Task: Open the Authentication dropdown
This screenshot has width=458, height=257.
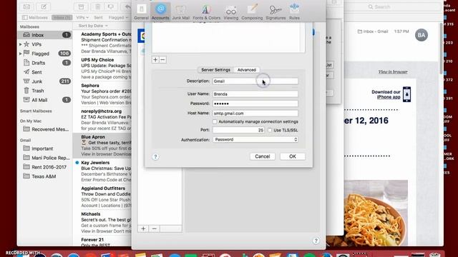Action: coord(255,140)
